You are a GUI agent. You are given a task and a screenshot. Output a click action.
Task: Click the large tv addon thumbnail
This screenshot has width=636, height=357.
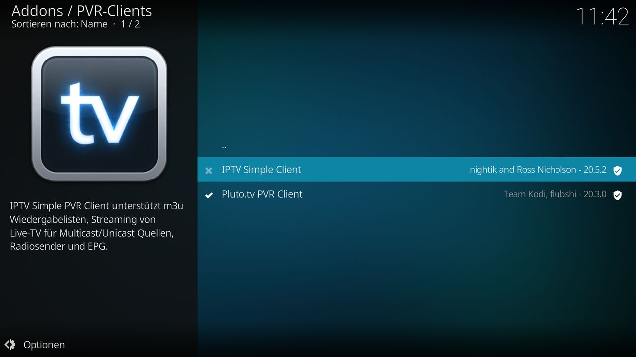pos(99,114)
